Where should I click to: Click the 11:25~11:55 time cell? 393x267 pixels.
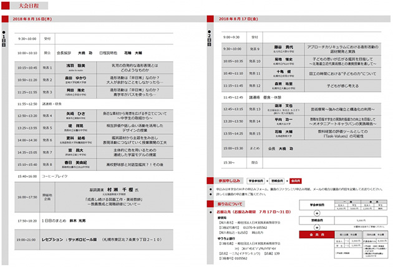point(27,92)
